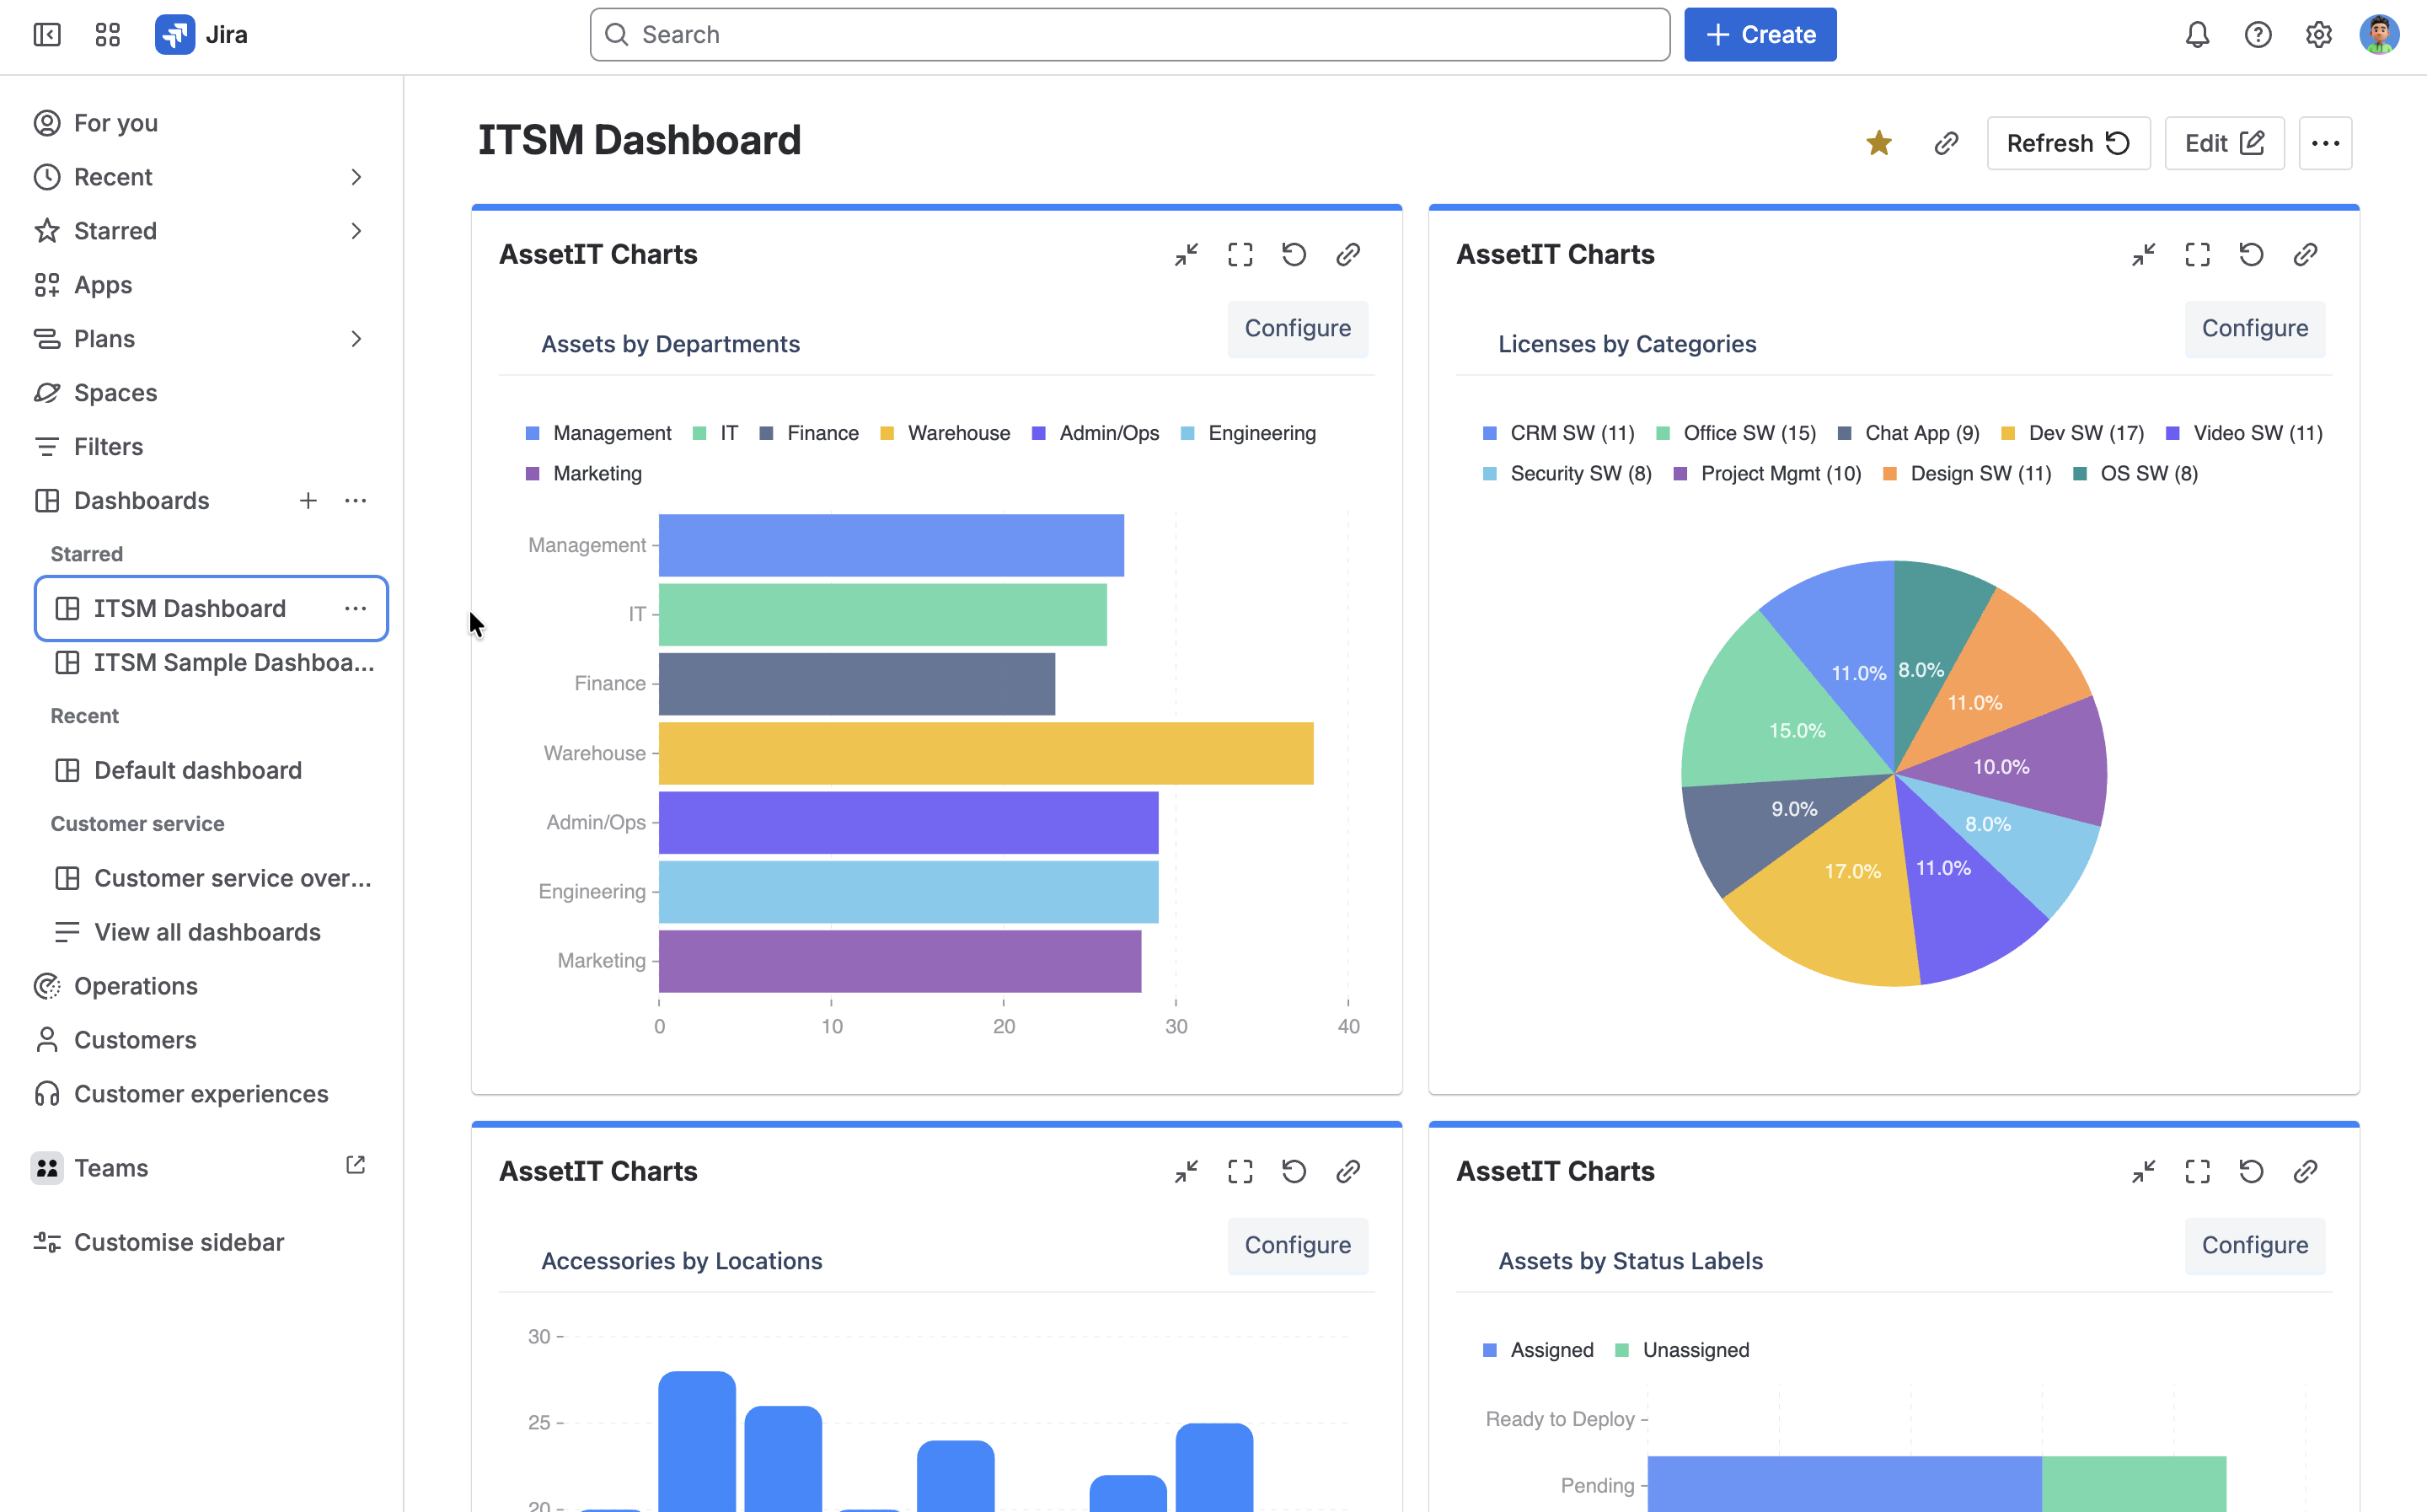Click the Create button
Screen dimensions: 2427x1512
[1760, 35]
